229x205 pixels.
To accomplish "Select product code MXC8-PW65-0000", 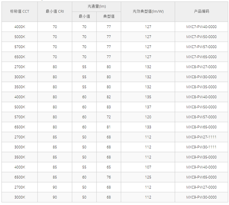I will pyautogui.click(x=201, y=127).
